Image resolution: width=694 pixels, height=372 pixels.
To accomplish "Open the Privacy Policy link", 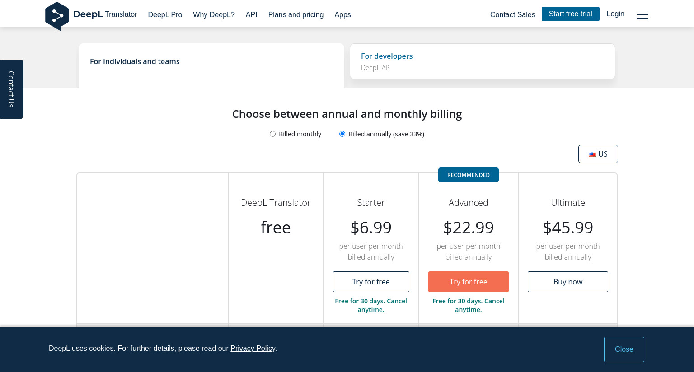I will tap(253, 349).
